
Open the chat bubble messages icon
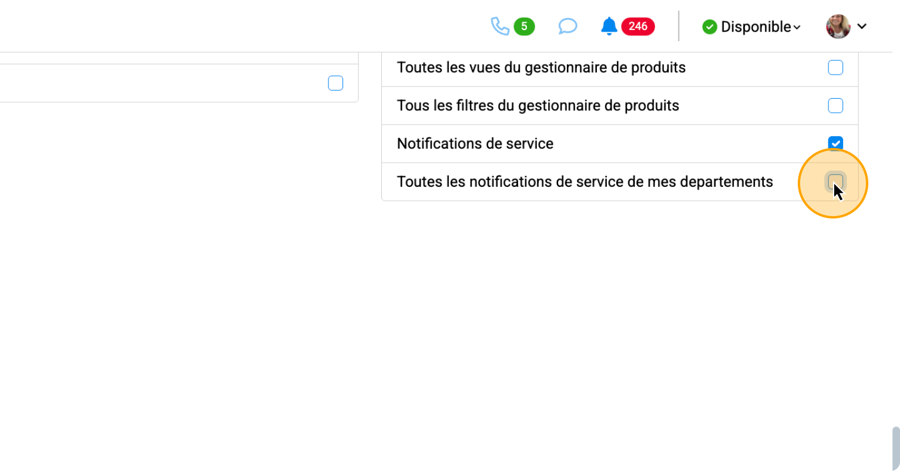[567, 26]
